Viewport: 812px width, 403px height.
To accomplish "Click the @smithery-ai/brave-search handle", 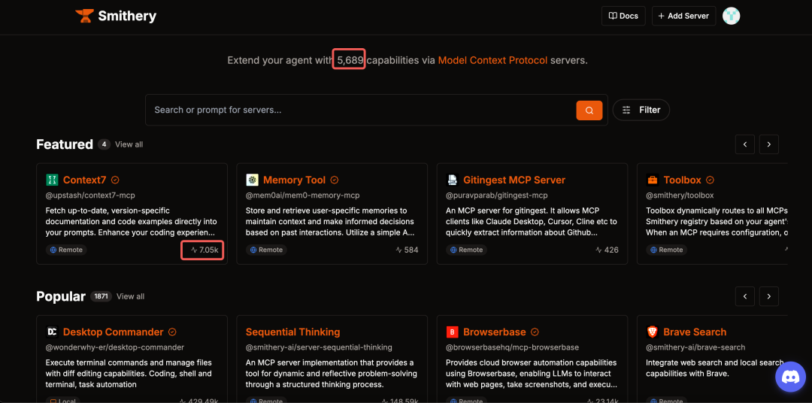I will click(695, 347).
